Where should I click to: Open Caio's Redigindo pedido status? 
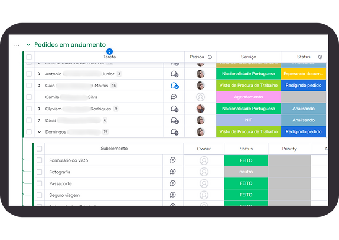pyautogui.click(x=304, y=86)
